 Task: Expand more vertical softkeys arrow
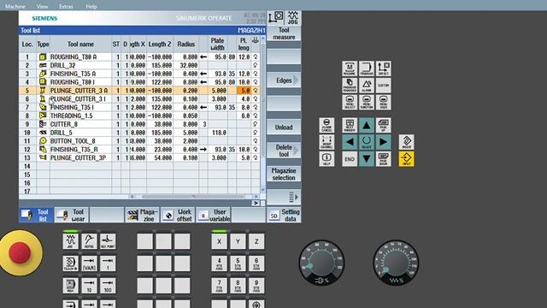284,198
